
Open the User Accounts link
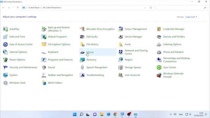coord(132,75)
